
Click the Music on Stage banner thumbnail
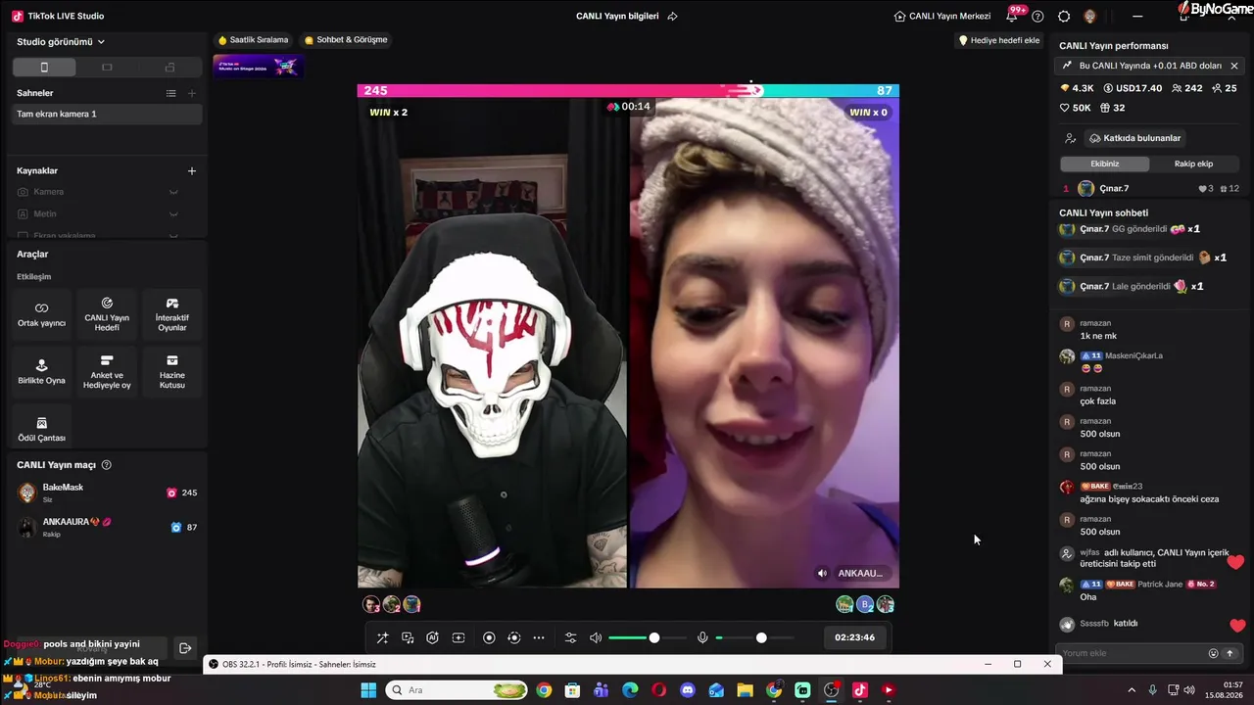259,67
